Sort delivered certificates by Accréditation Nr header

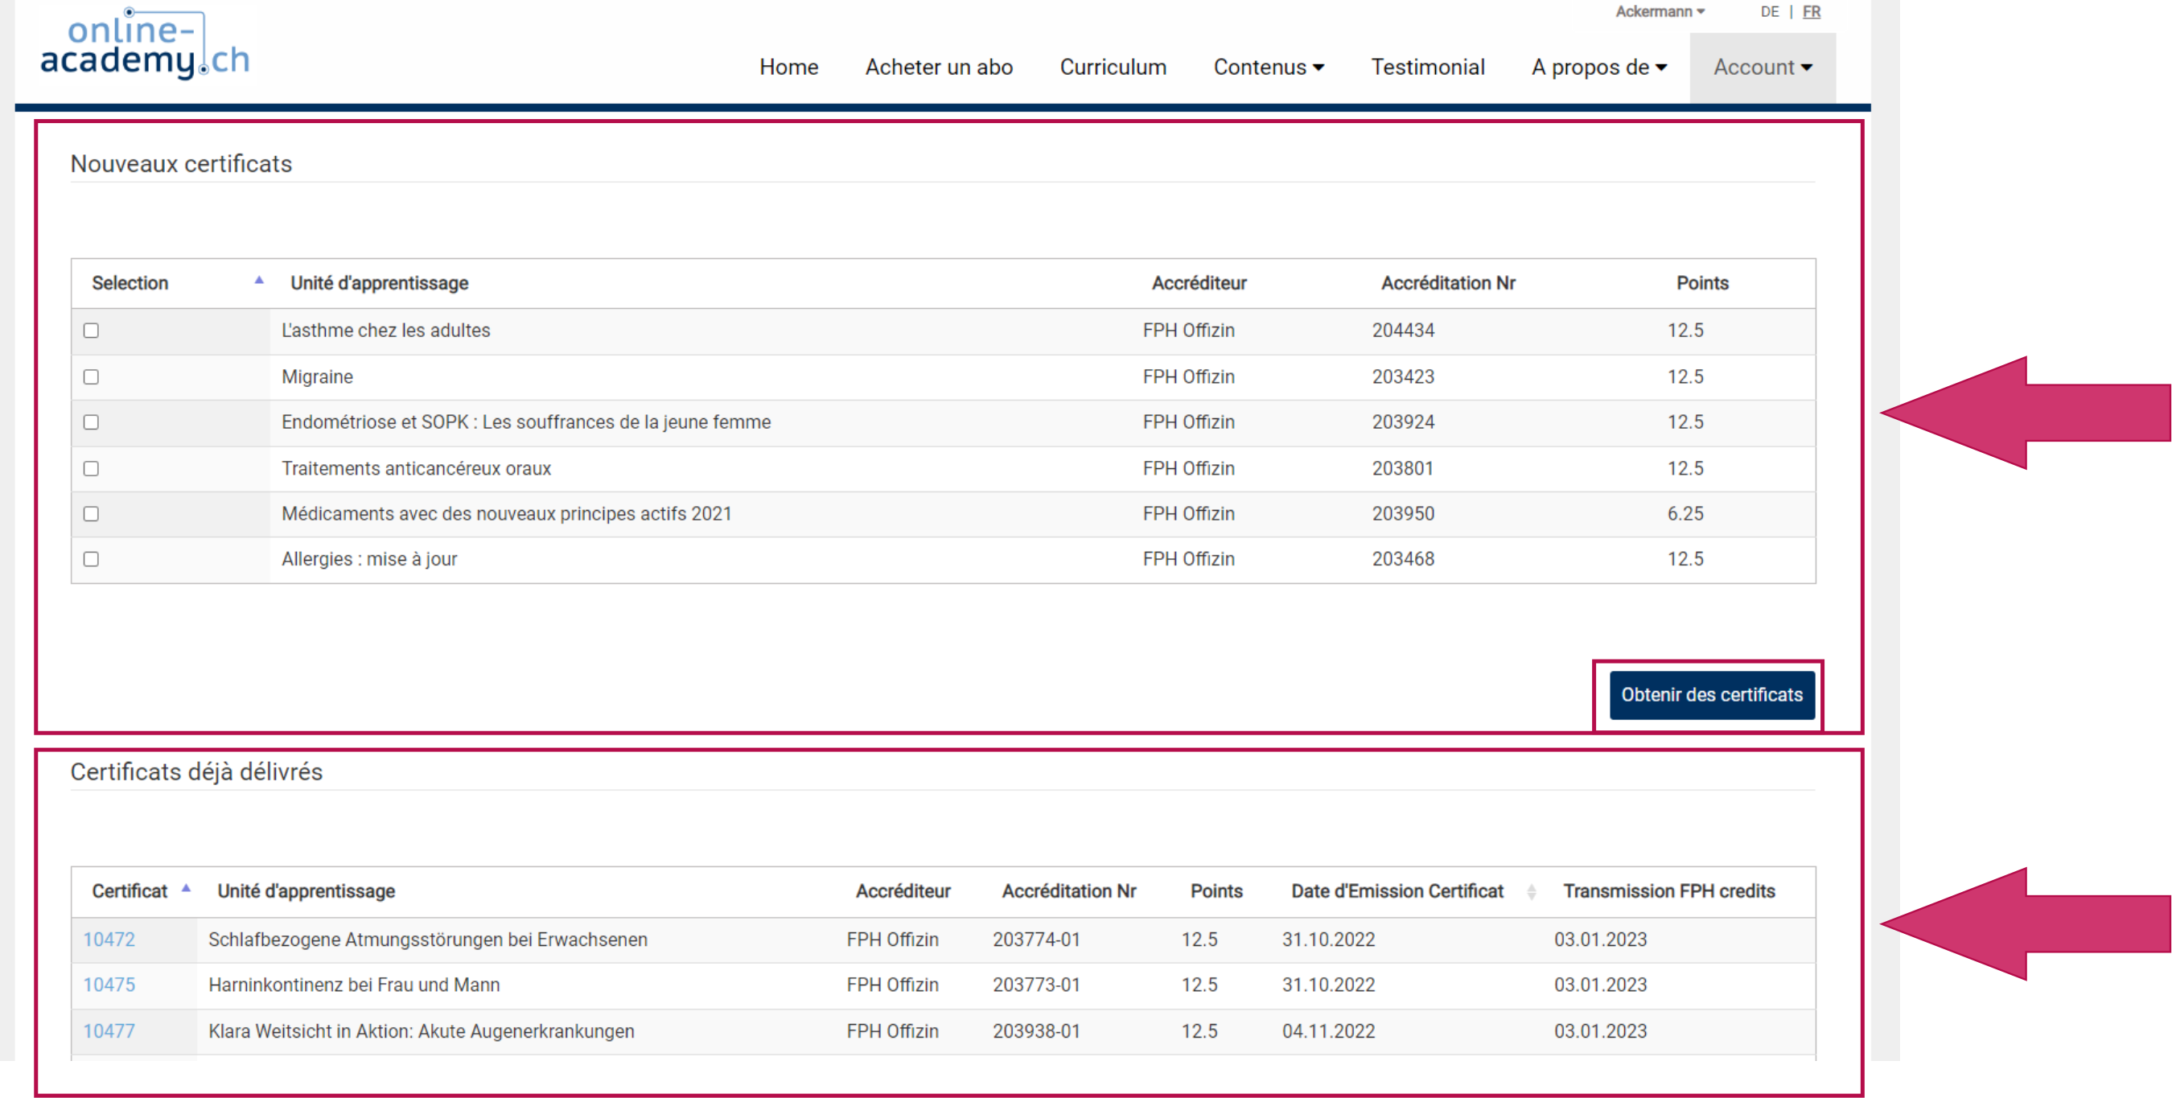1068,892
